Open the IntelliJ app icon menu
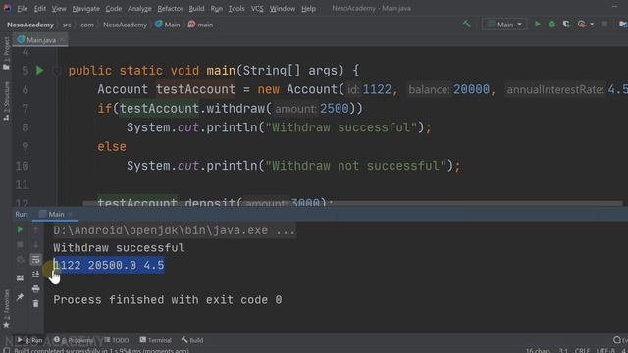Image resolution: width=628 pixels, height=353 pixels. (x=7, y=8)
